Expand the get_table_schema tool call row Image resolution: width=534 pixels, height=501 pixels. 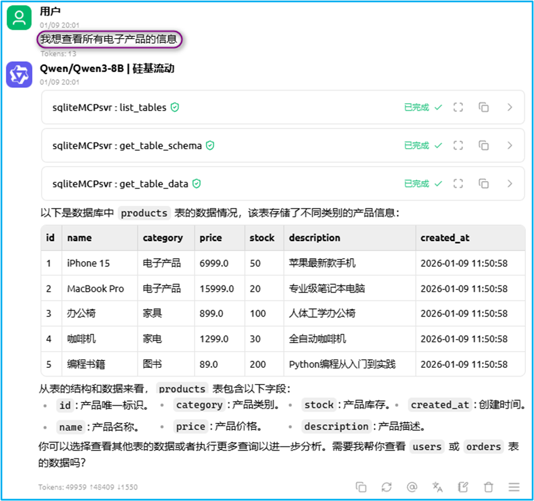[510, 145]
